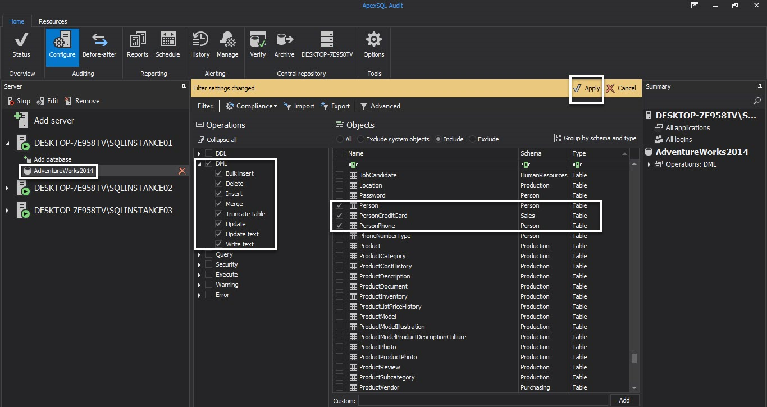Toggle the DDL operations checkbox
The height and width of the screenshot is (407, 767).
coord(209,153)
